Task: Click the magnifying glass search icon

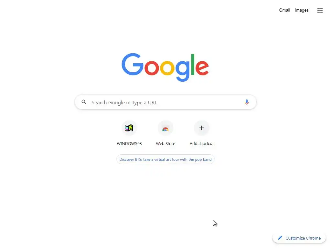Action: (84, 102)
